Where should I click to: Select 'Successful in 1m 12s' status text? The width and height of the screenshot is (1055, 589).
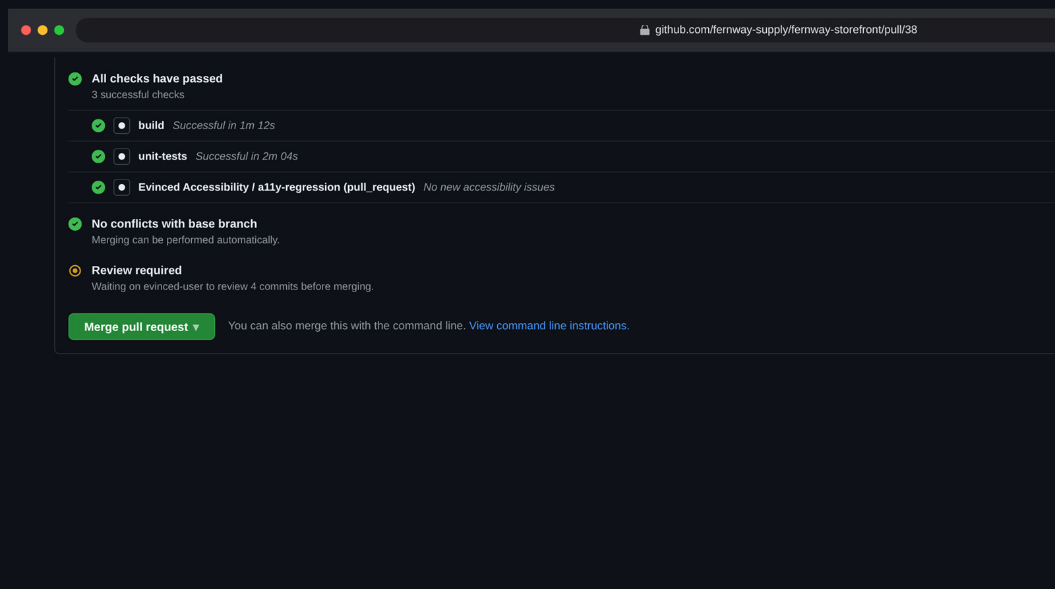[224, 125]
